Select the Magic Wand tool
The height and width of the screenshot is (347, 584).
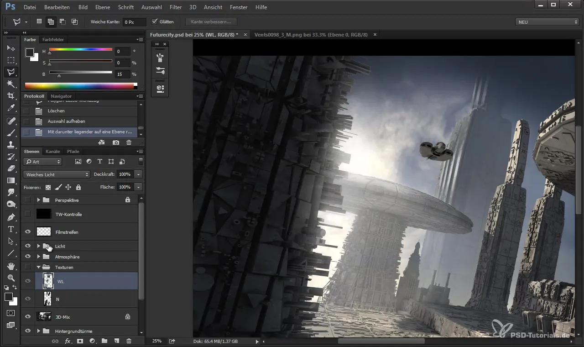tap(11, 84)
